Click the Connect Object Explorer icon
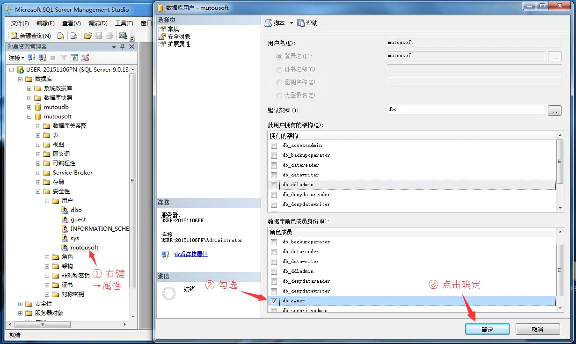The width and height of the screenshot is (576, 344). coord(31,58)
